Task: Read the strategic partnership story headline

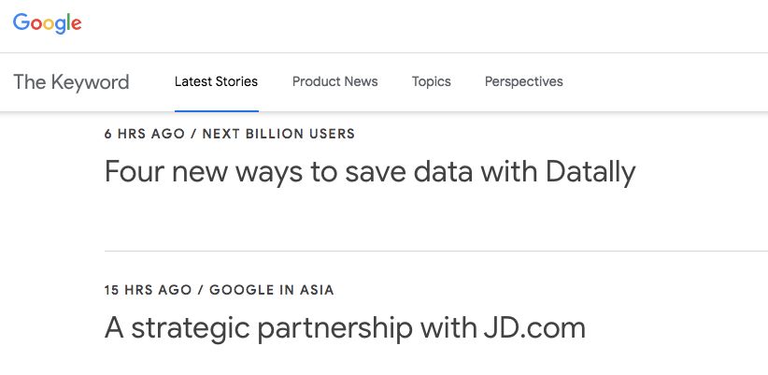Action: 345,328
